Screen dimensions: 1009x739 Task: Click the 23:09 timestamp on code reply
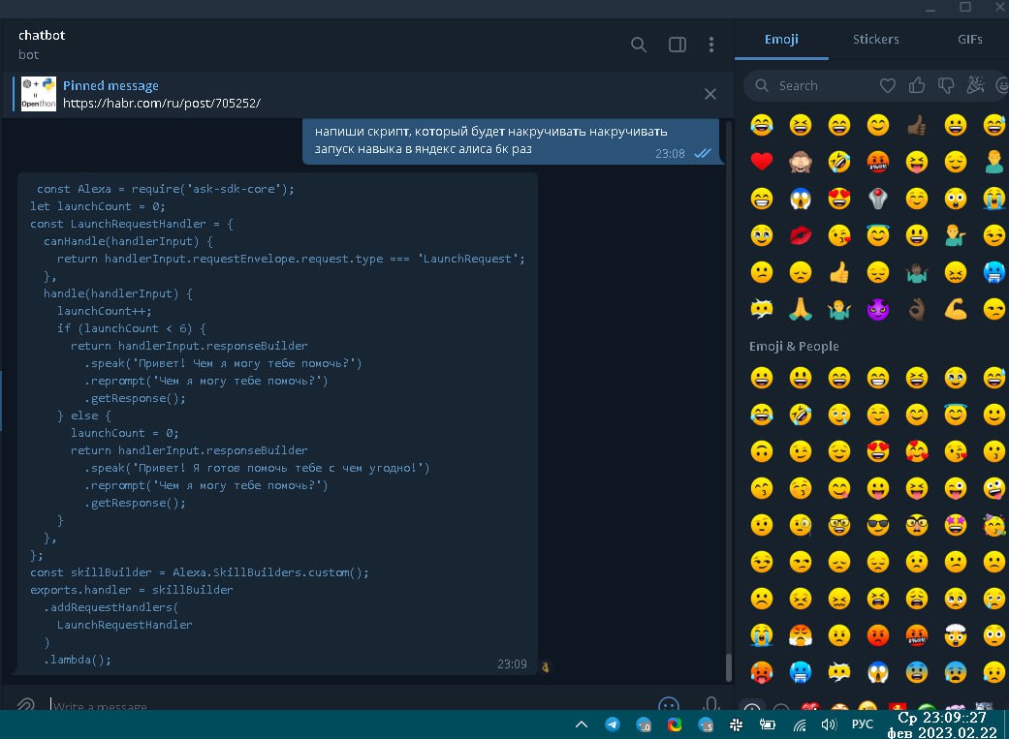click(512, 663)
